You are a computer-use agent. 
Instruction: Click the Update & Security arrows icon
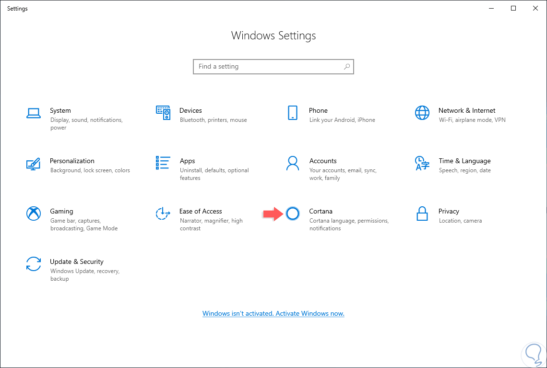pos(34,264)
